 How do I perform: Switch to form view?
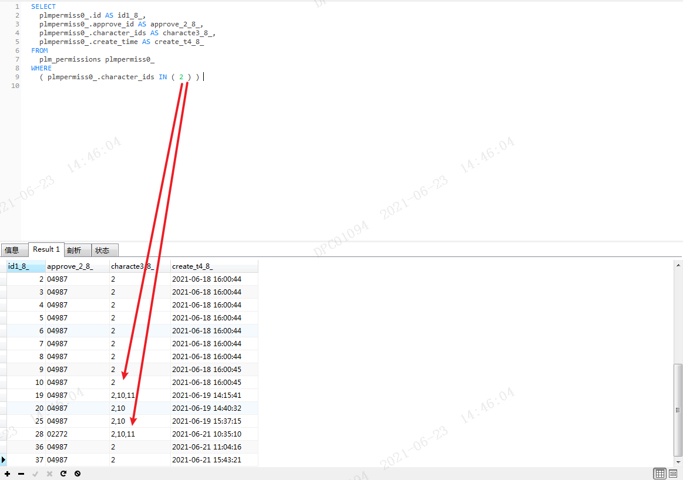[x=673, y=474]
